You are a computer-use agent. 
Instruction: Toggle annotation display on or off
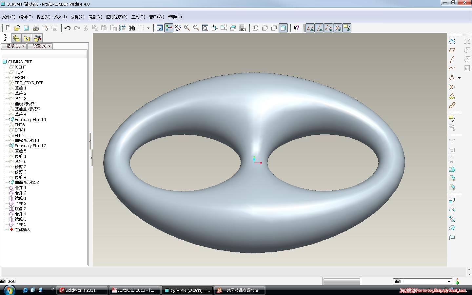coord(347,28)
